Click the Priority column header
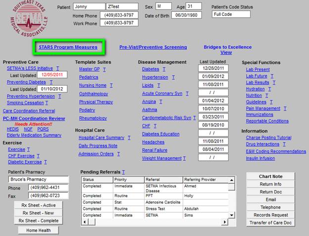Image resolution: width=309 pixels, height=236 pixels. [x=129, y=180]
